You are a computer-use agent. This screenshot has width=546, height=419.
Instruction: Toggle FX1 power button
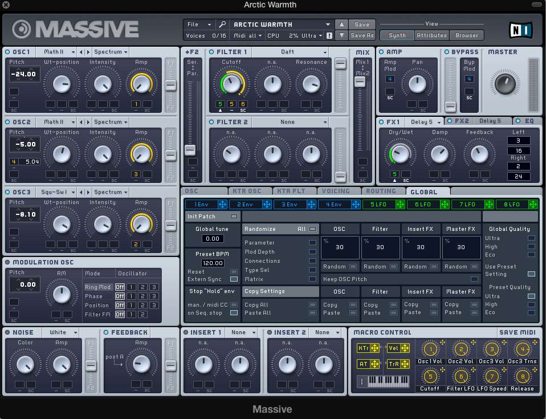(381, 122)
